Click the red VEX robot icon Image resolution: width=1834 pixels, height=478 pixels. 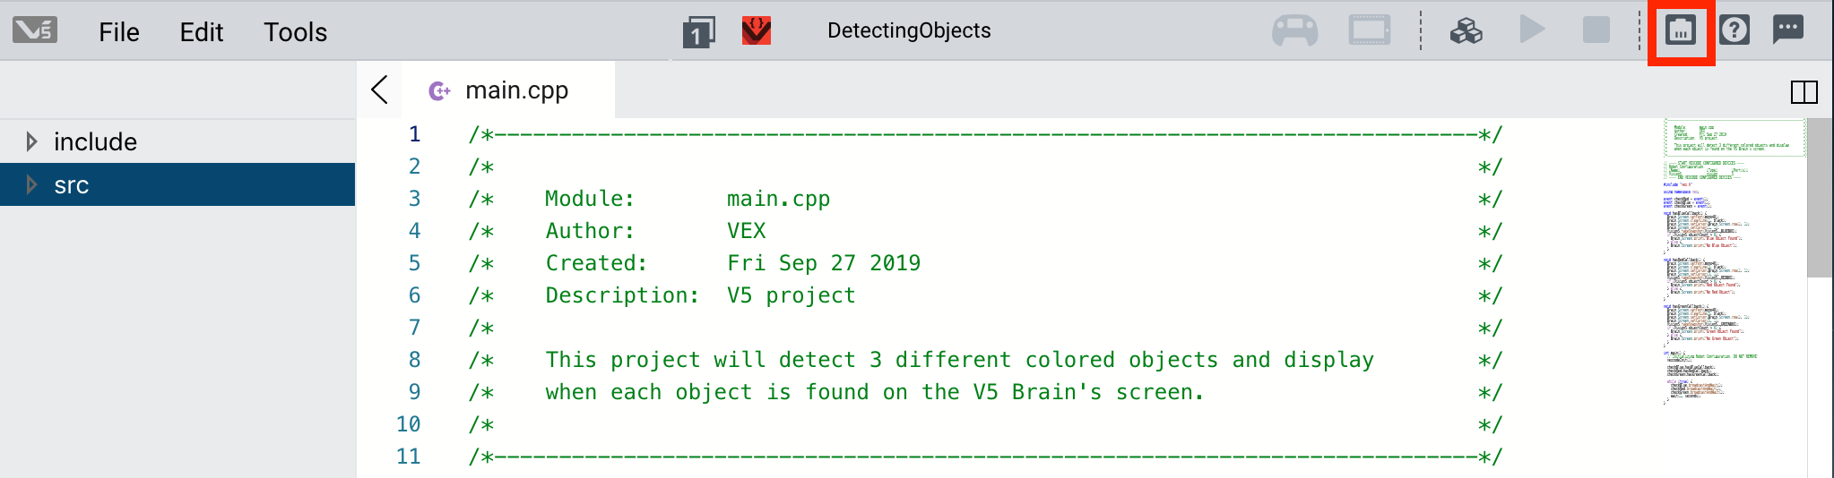click(x=757, y=31)
